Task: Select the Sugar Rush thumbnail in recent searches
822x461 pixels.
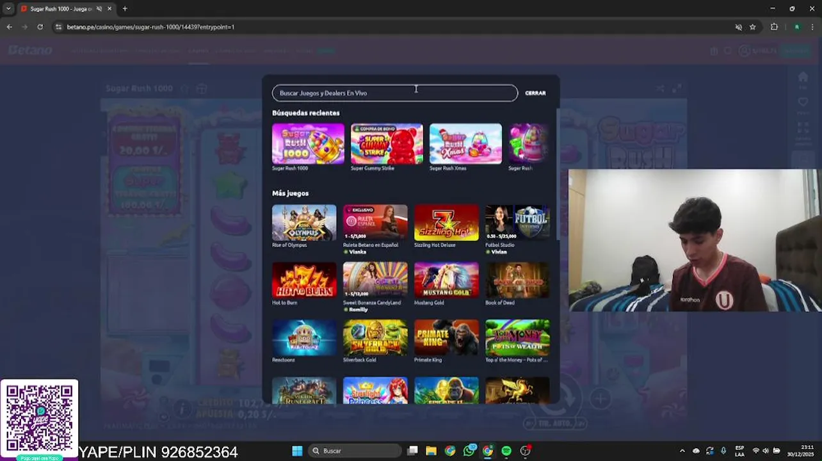Action: 529,143
